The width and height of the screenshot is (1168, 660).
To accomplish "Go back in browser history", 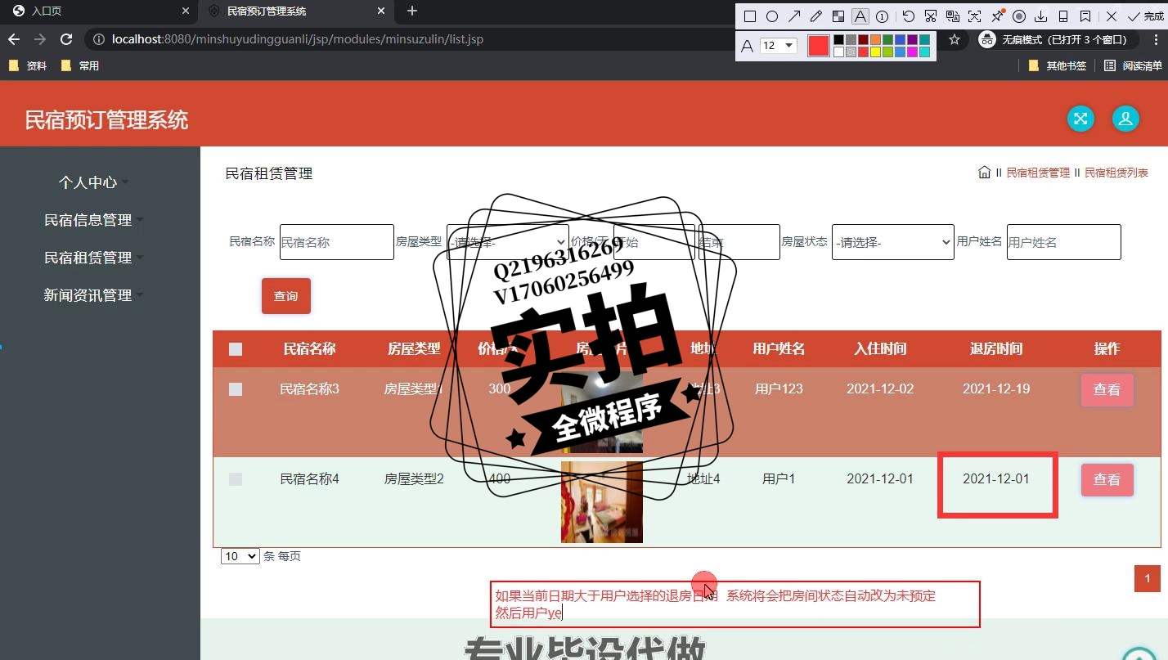I will pos(14,39).
